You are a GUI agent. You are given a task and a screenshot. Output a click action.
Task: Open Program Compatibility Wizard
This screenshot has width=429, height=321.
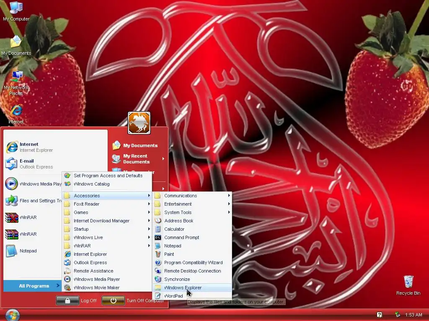click(192, 262)
